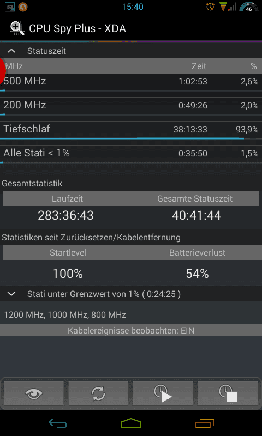
Task: Start timer with clock play button
Action: pyautogui.click(x=163, y=393)
